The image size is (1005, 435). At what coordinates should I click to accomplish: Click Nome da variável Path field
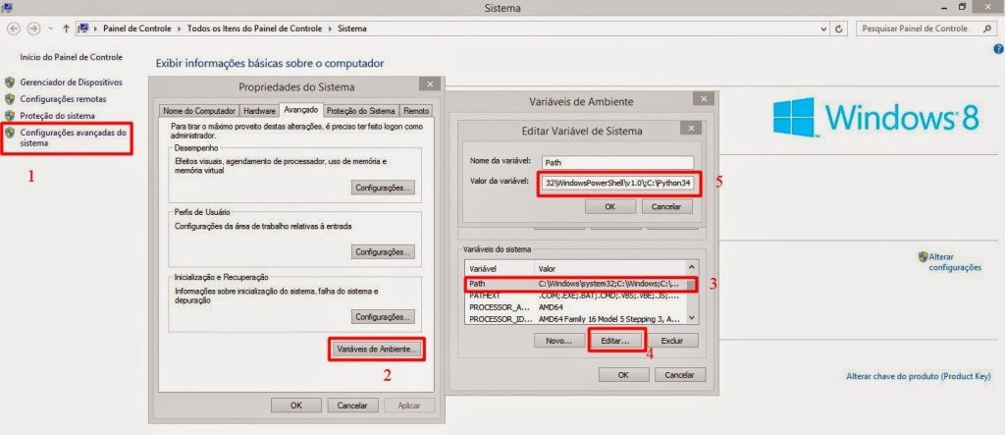pyautogui.click(x=617, y=163)
